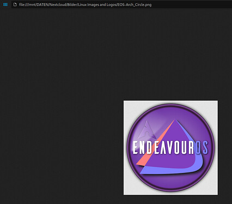Click the 'DATEN' segment of the file path

click(42, 4)
